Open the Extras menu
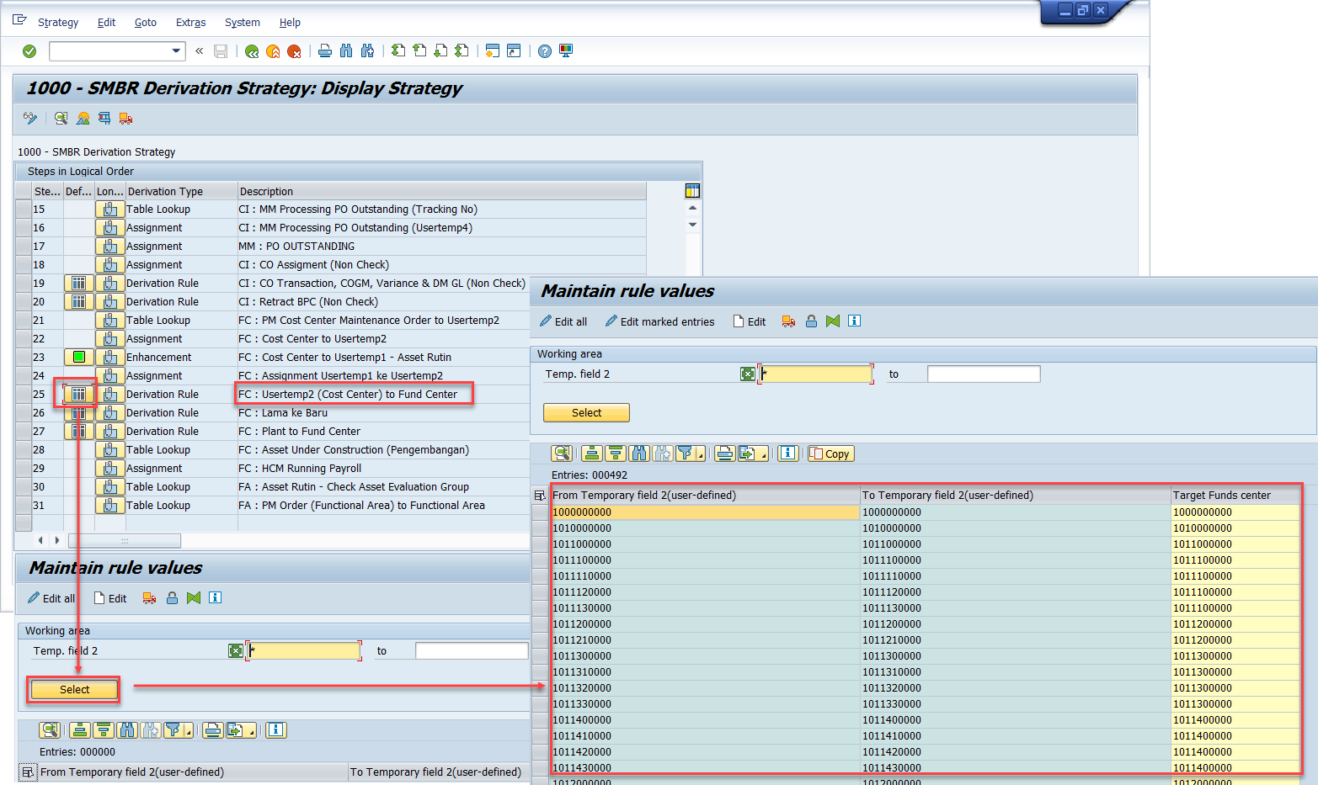 190,22
